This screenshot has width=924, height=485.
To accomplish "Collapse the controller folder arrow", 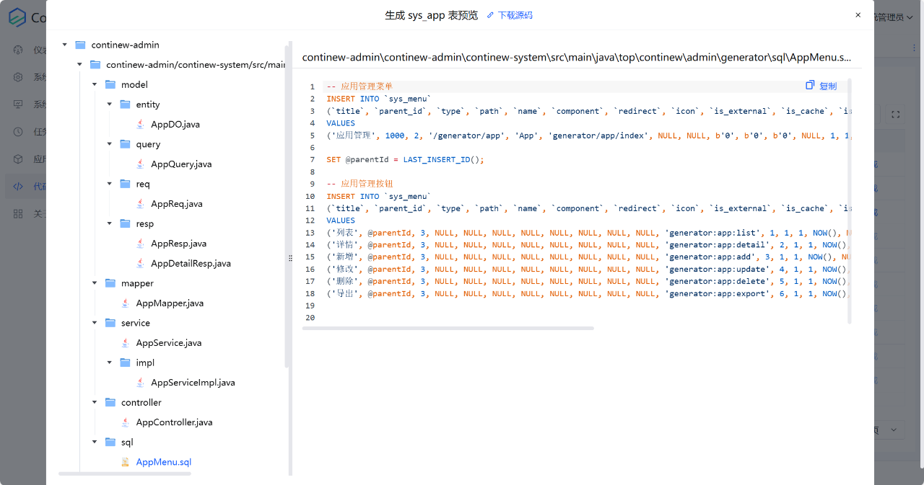I will point(95,402).
